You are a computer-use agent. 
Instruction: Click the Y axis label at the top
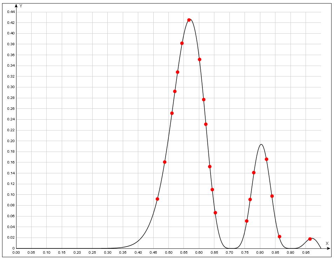tap(21, 6)
